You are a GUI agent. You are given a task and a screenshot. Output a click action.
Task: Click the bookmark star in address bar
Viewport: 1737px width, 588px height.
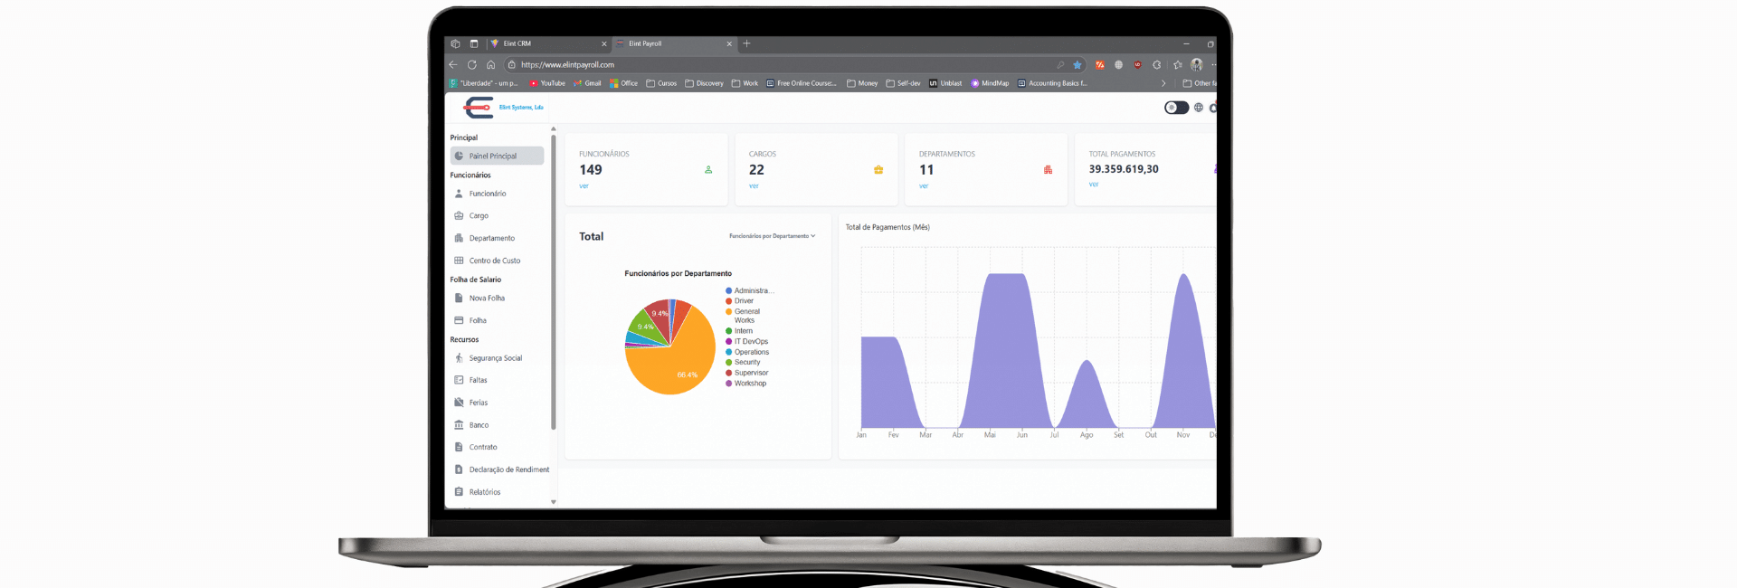tap(1077, 65)
